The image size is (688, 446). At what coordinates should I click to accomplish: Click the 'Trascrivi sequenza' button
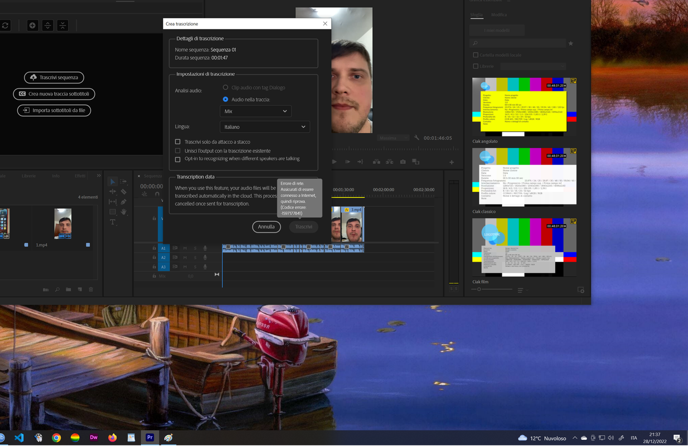(x=54, y=77)
